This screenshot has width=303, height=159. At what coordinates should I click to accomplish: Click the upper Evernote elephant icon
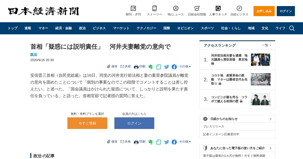(x=150, y=67)
